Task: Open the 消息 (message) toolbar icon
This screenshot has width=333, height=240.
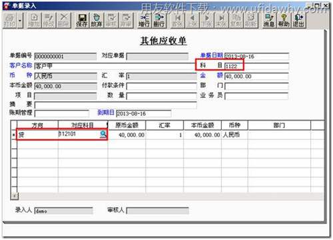Action: [x=269, y=20]
